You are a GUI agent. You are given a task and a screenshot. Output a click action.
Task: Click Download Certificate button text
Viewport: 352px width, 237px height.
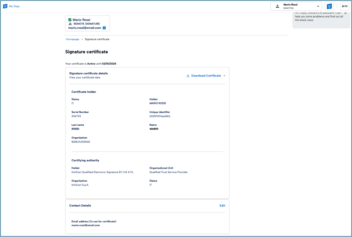point(206,76)
